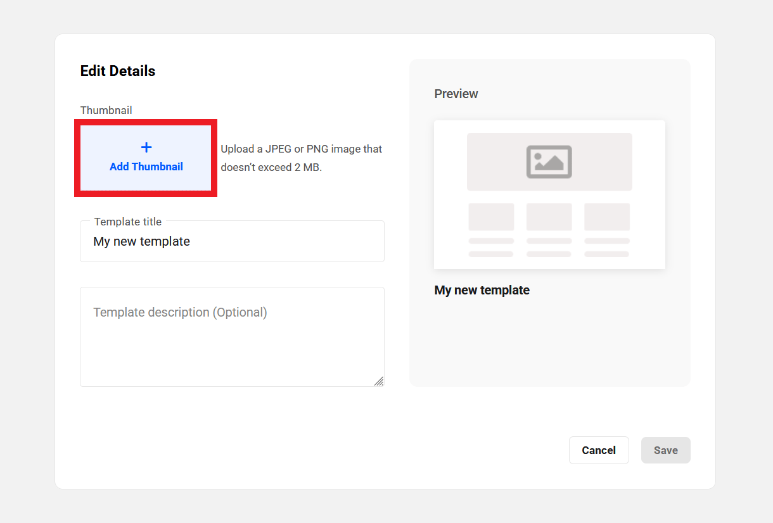
Task: Select 'My new template' title under preview
Action: click(482, 290)
